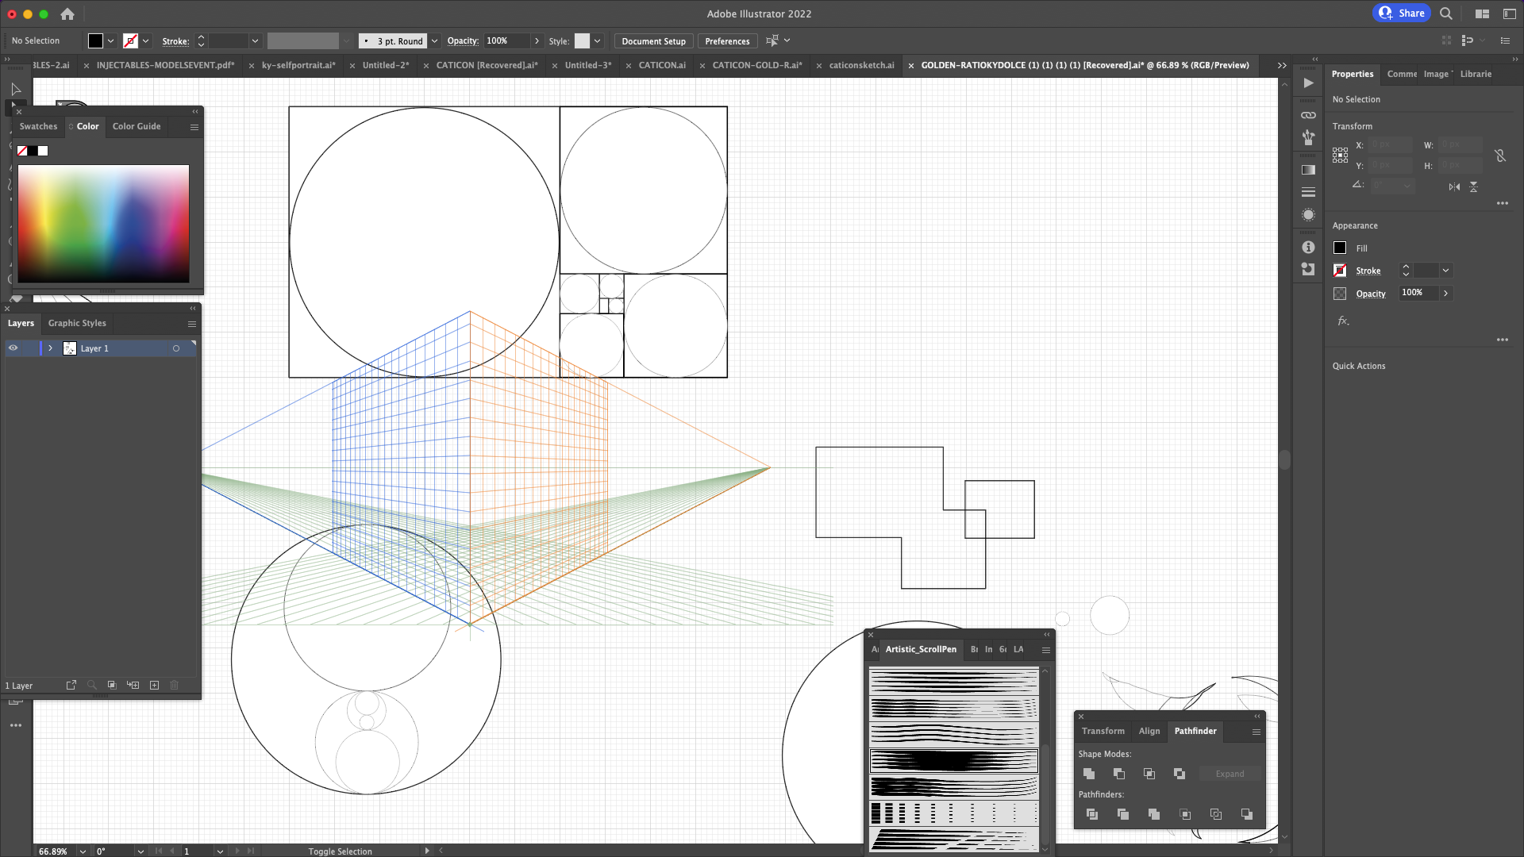The height and width of the screenshot is (857, 1524).
Task: Click the Outline pathfinder icon
Action: click(x=1216, y=814)
